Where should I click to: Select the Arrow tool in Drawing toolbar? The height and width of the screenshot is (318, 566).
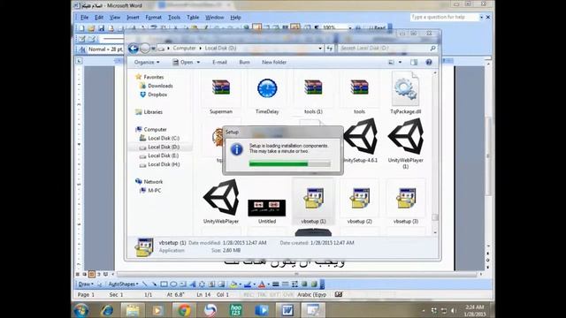[154, 284]
